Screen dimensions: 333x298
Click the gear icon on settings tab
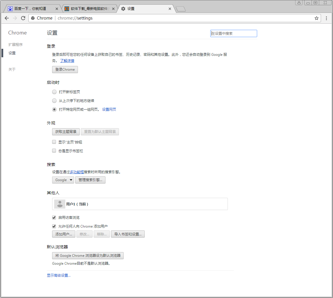point(123,9)
